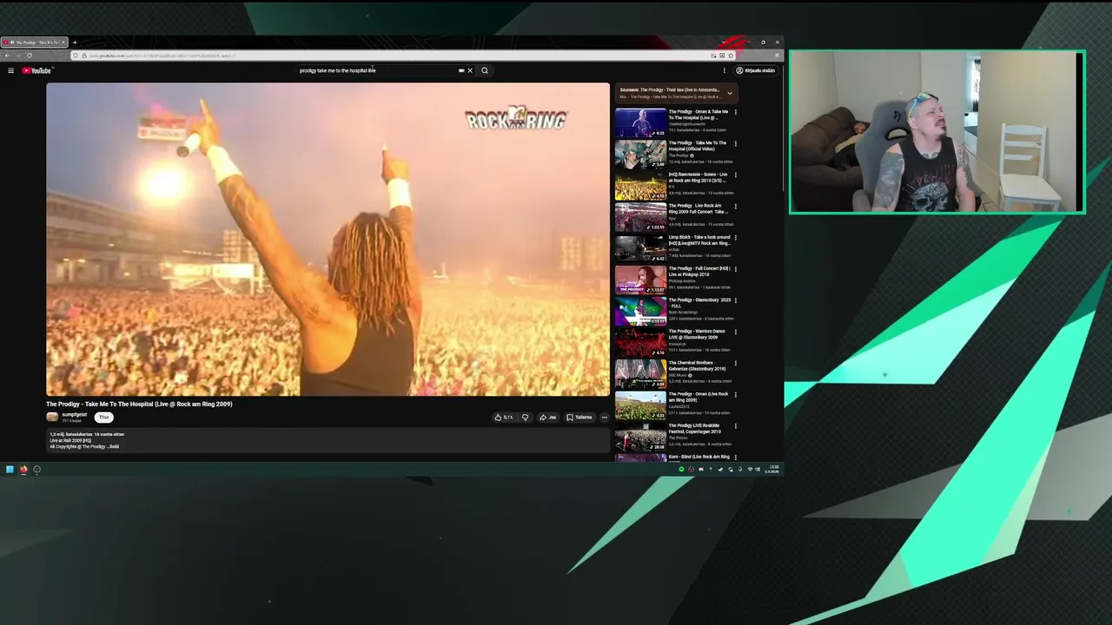
Task: Open 'Omen & Take Me To The Hospital' thumbnail
Action: (x=640, y=122)
